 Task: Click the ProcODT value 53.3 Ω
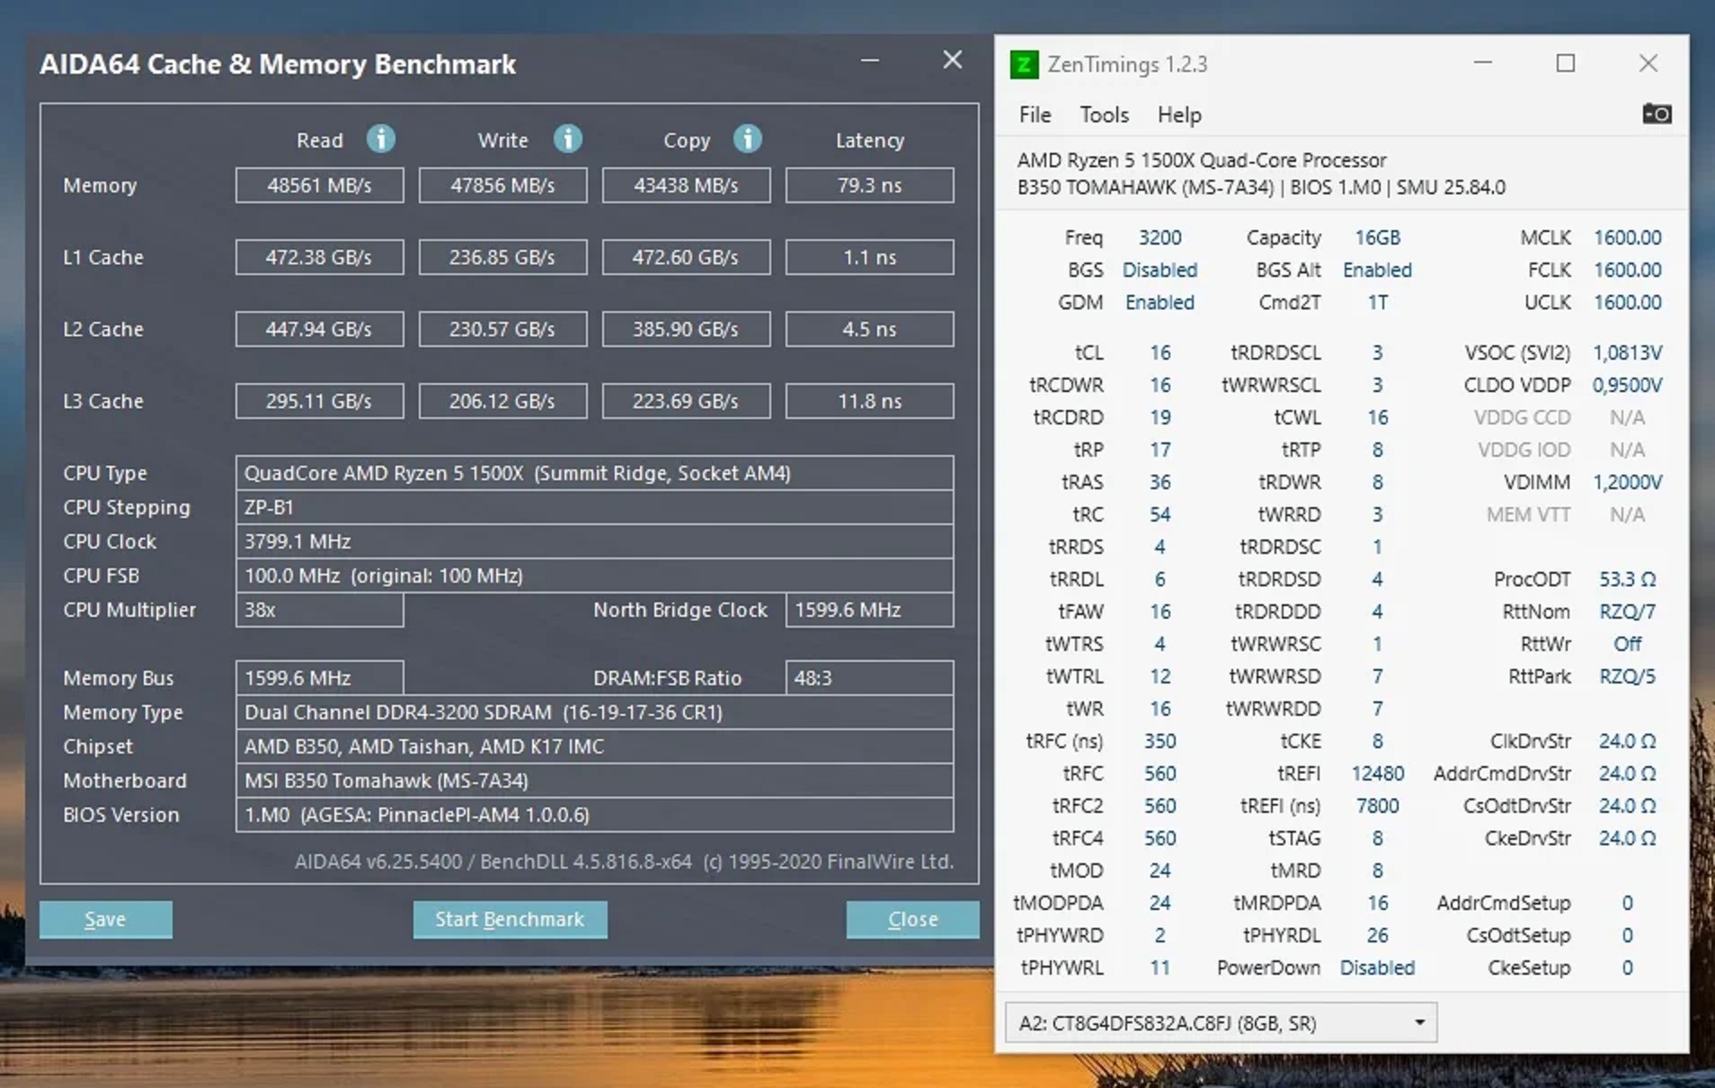pos(1627,579)
